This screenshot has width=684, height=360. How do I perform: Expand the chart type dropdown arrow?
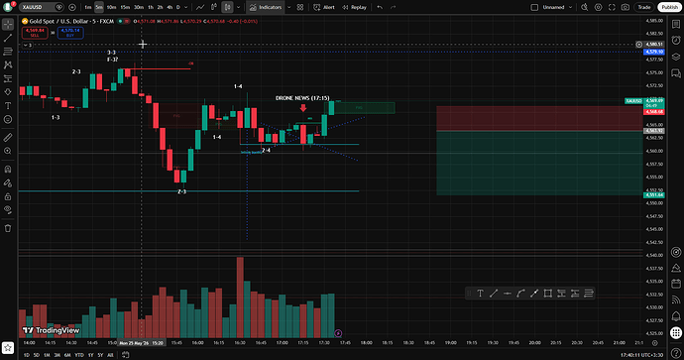point(238,7)
